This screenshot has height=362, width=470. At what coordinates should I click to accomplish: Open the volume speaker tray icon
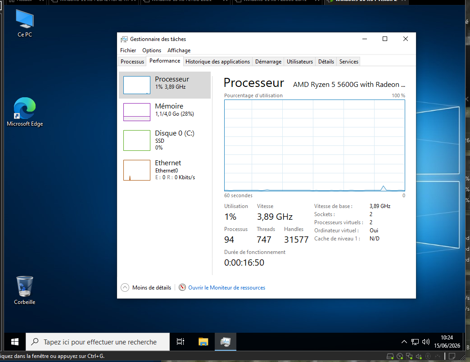click(x=425, y=342)
